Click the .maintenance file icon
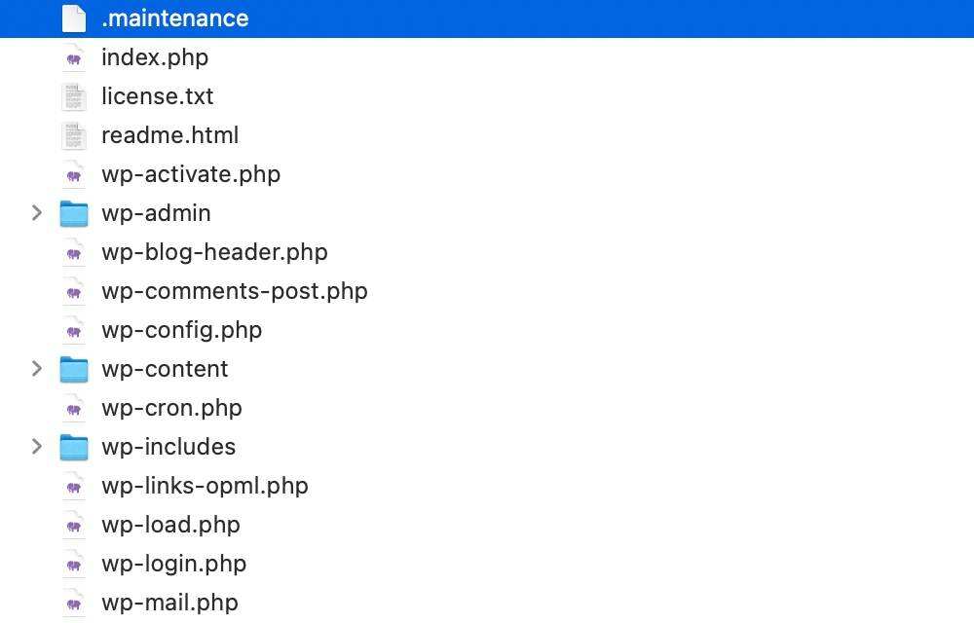The height and width of the screenshot is (623, 974). (x=74, y=18)
